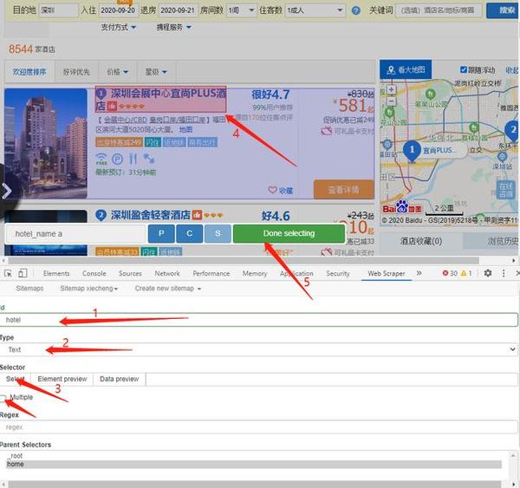520x488 pixels.
Task: Click Data preview button
Action: tap(119, 379)
